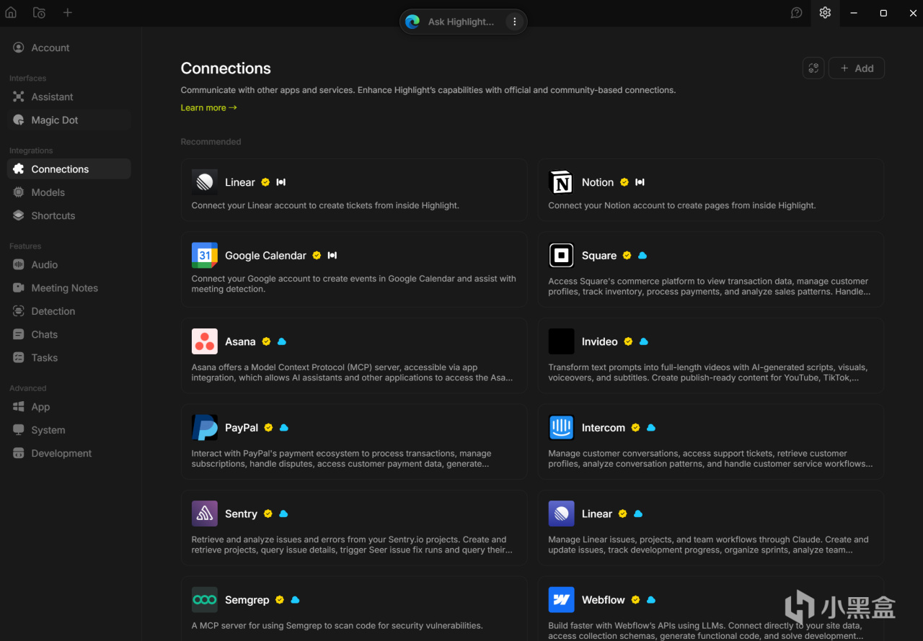Select the Detection icon in the sidebar
The image size is (923, 641).
(19, 311)
